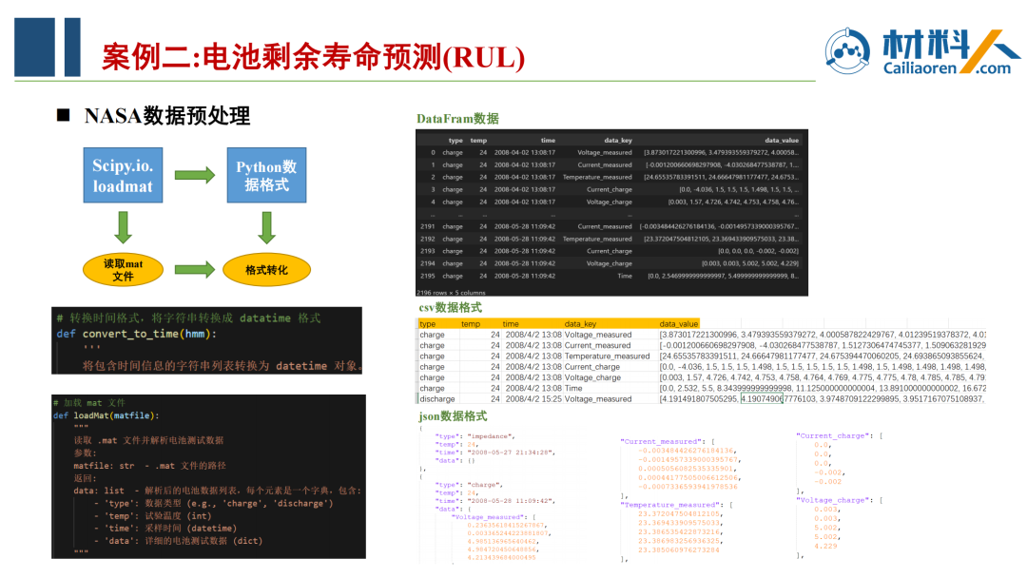Click the '# 加载 mat 文件' comment line
Screen dimensions: 1027x578
point(89,402)
